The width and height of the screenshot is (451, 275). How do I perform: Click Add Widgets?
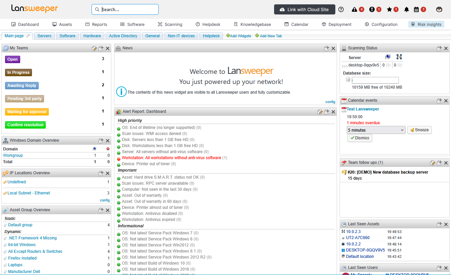tap(239, 36)
